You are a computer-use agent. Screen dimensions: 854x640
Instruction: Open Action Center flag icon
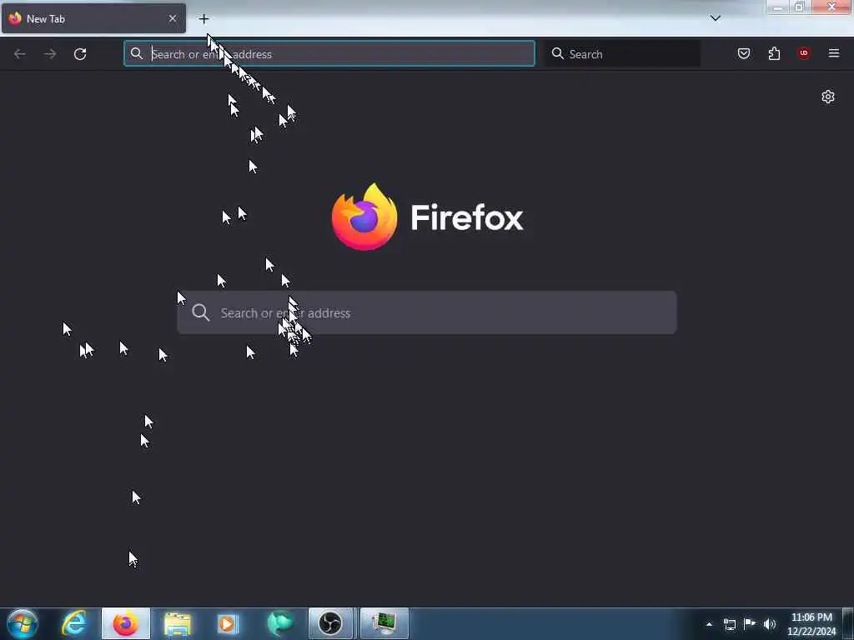[x=750, y=623]
